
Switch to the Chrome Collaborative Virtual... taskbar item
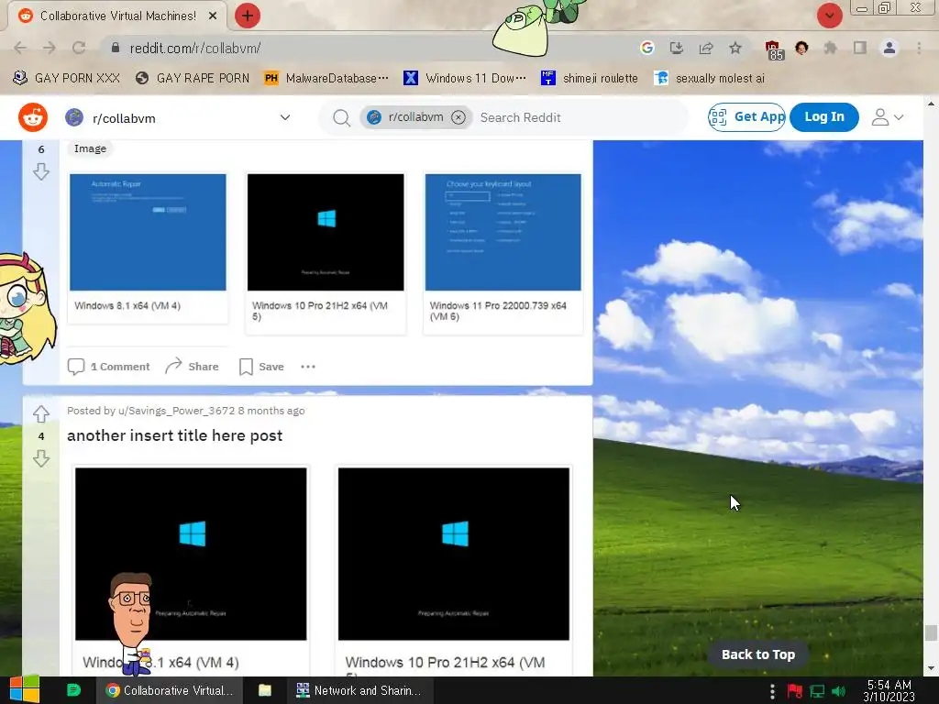(170, 690)
